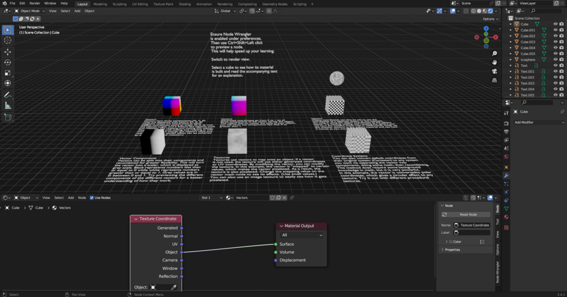
Task: Hide Cube.001 in viewport via eye icon
Action: click(555, 30)
